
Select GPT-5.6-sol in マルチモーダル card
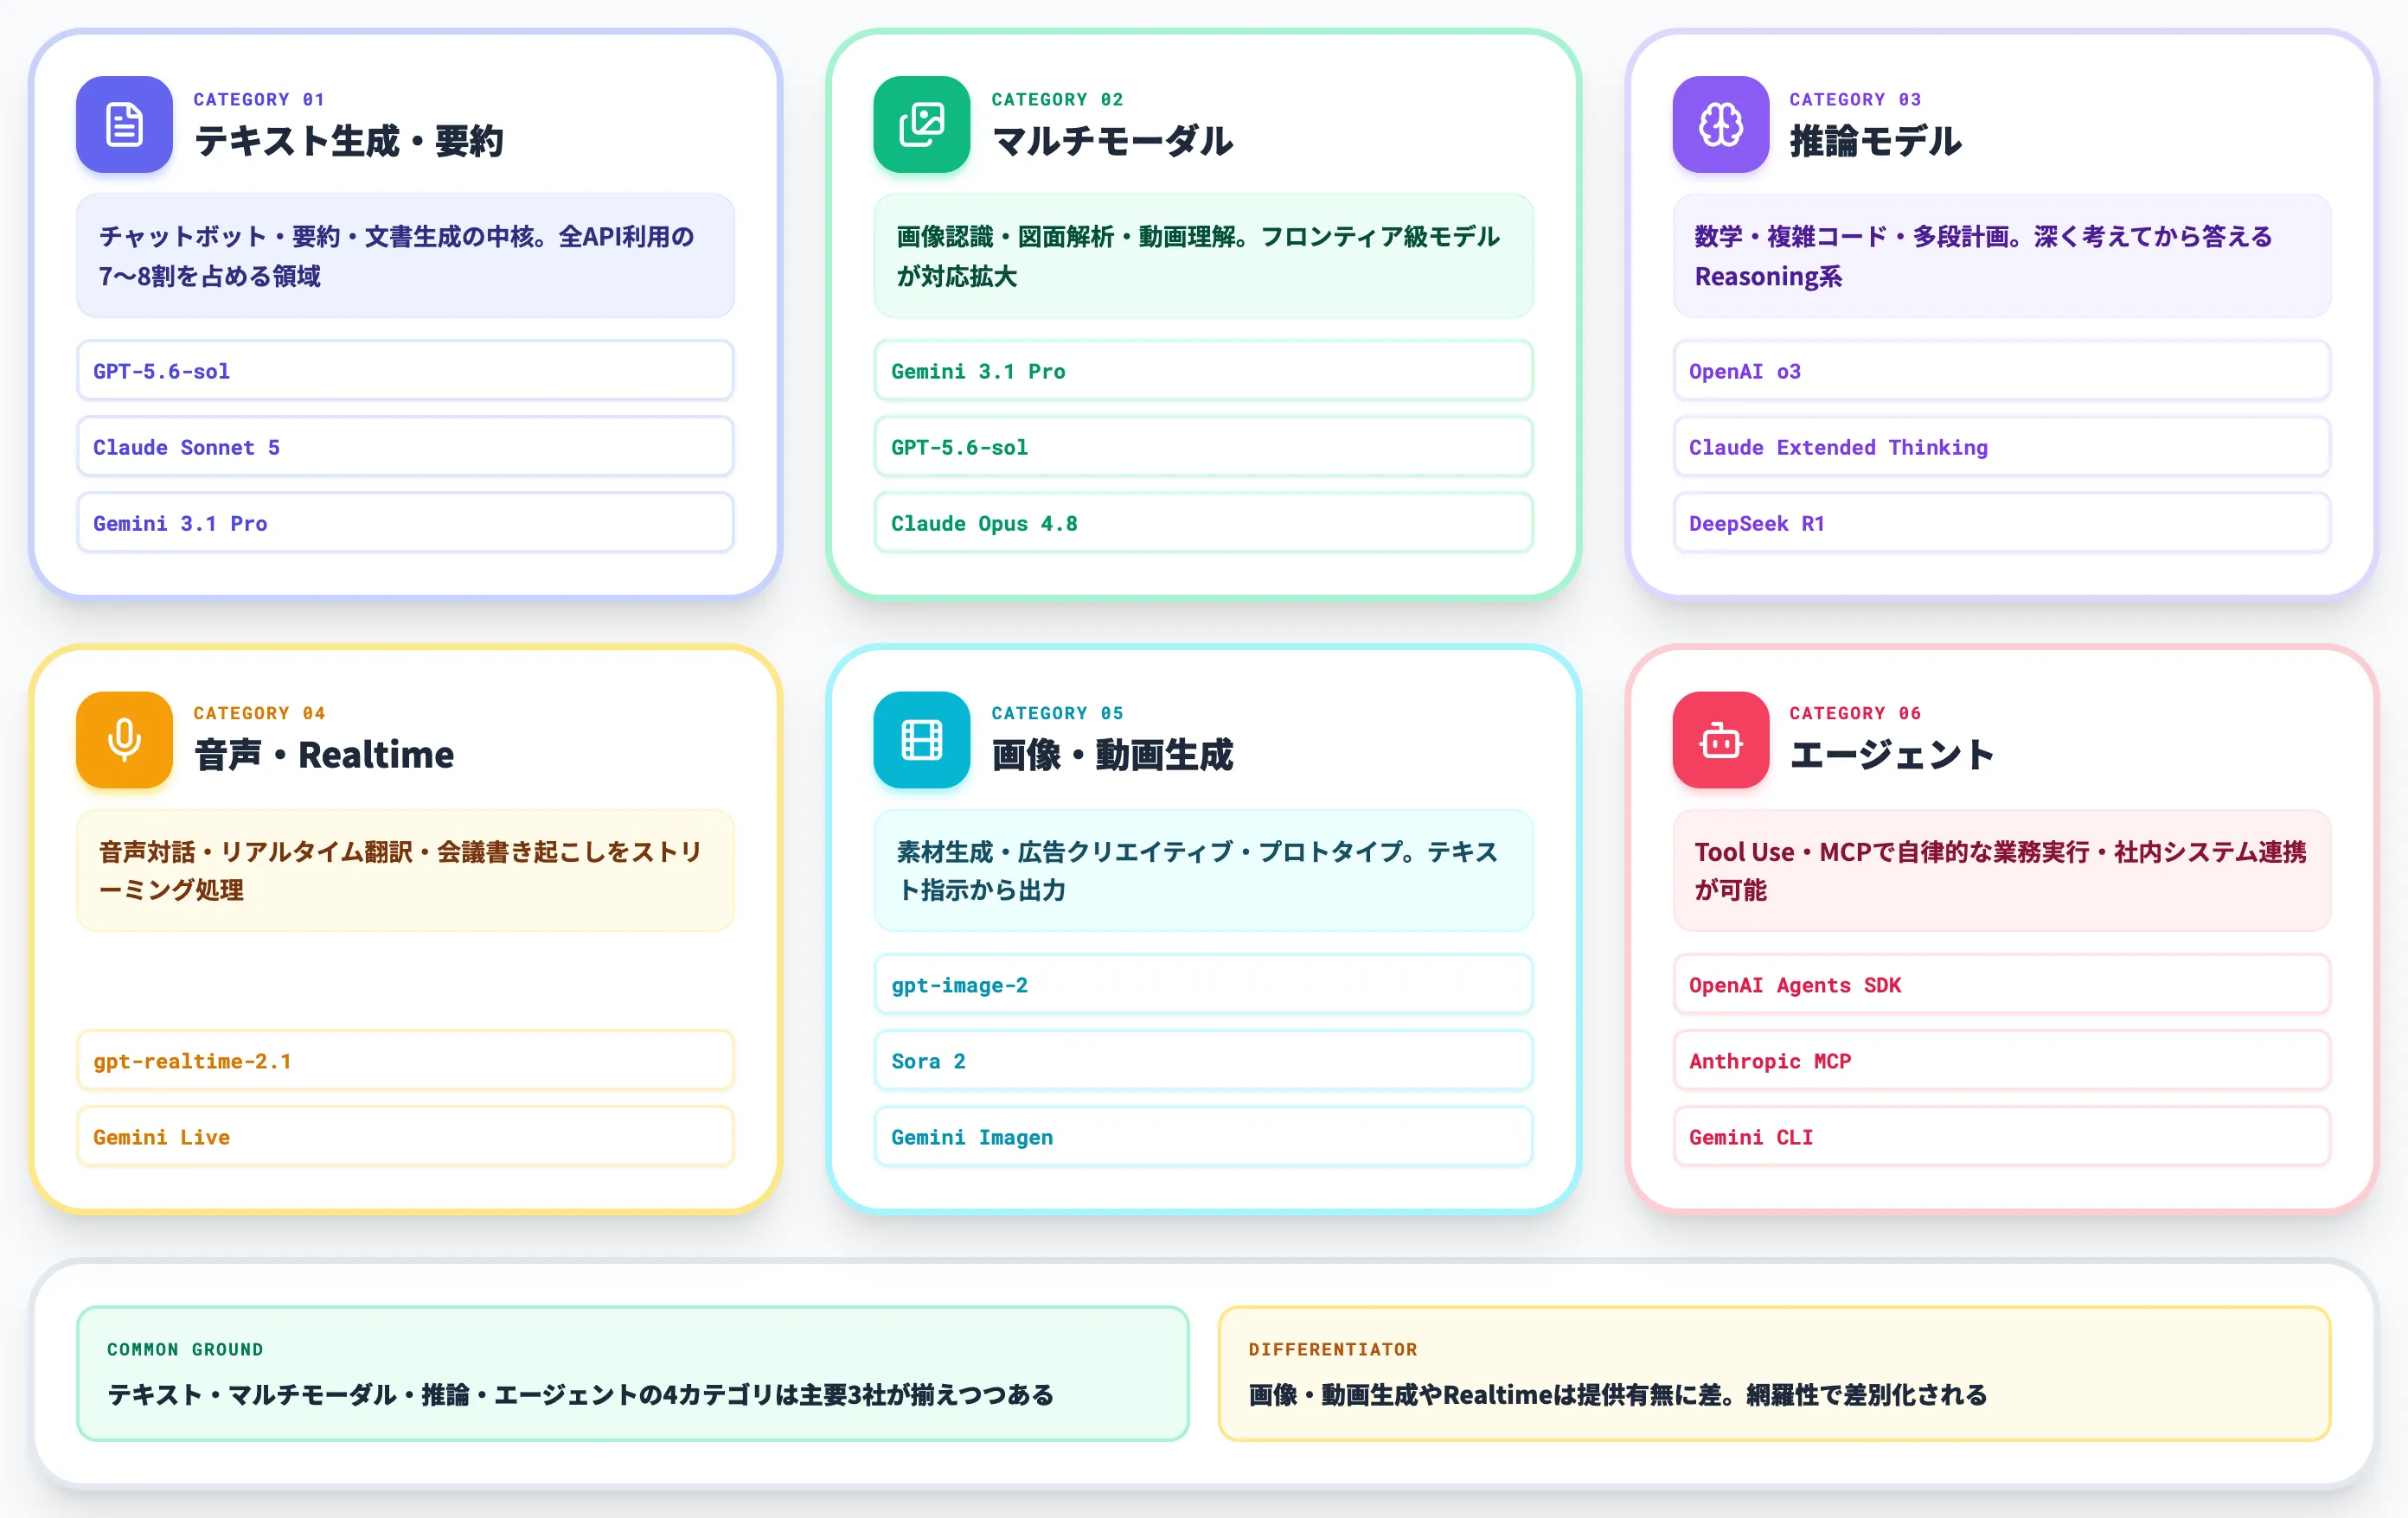[x=1203, y=447]
